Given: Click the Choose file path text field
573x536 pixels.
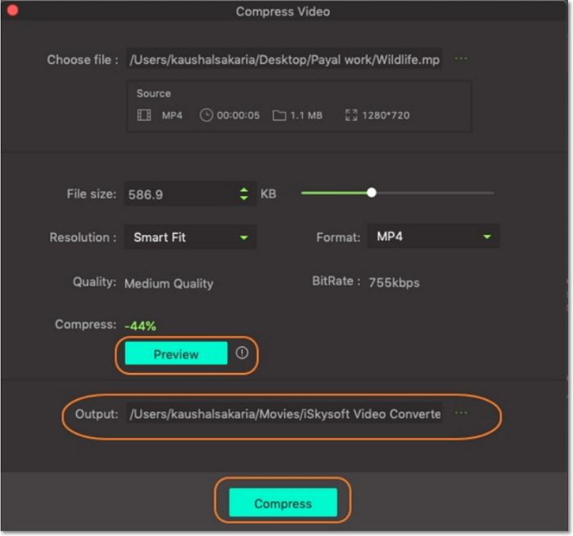Looking at the screenshot, I should (x=284, y=60).
